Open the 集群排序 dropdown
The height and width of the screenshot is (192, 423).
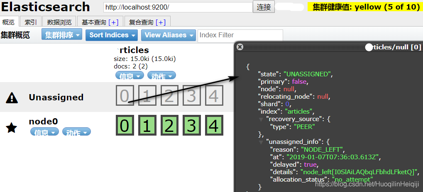point(62,35)
